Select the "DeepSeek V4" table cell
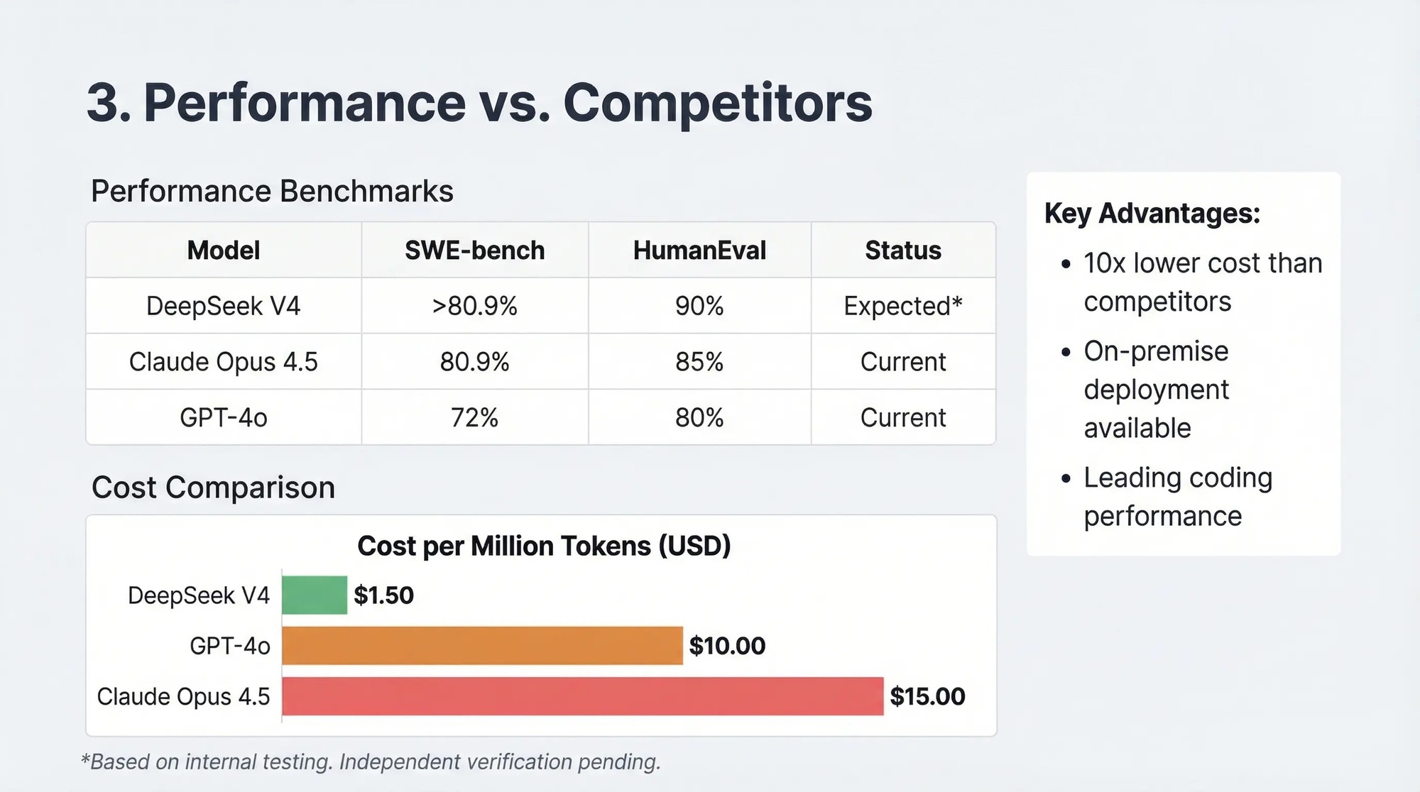This screenshot has width=1420, height=792. tap(224, 306)
